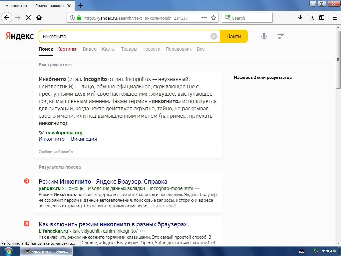Switch to the Видео tab

coord(90,49)
